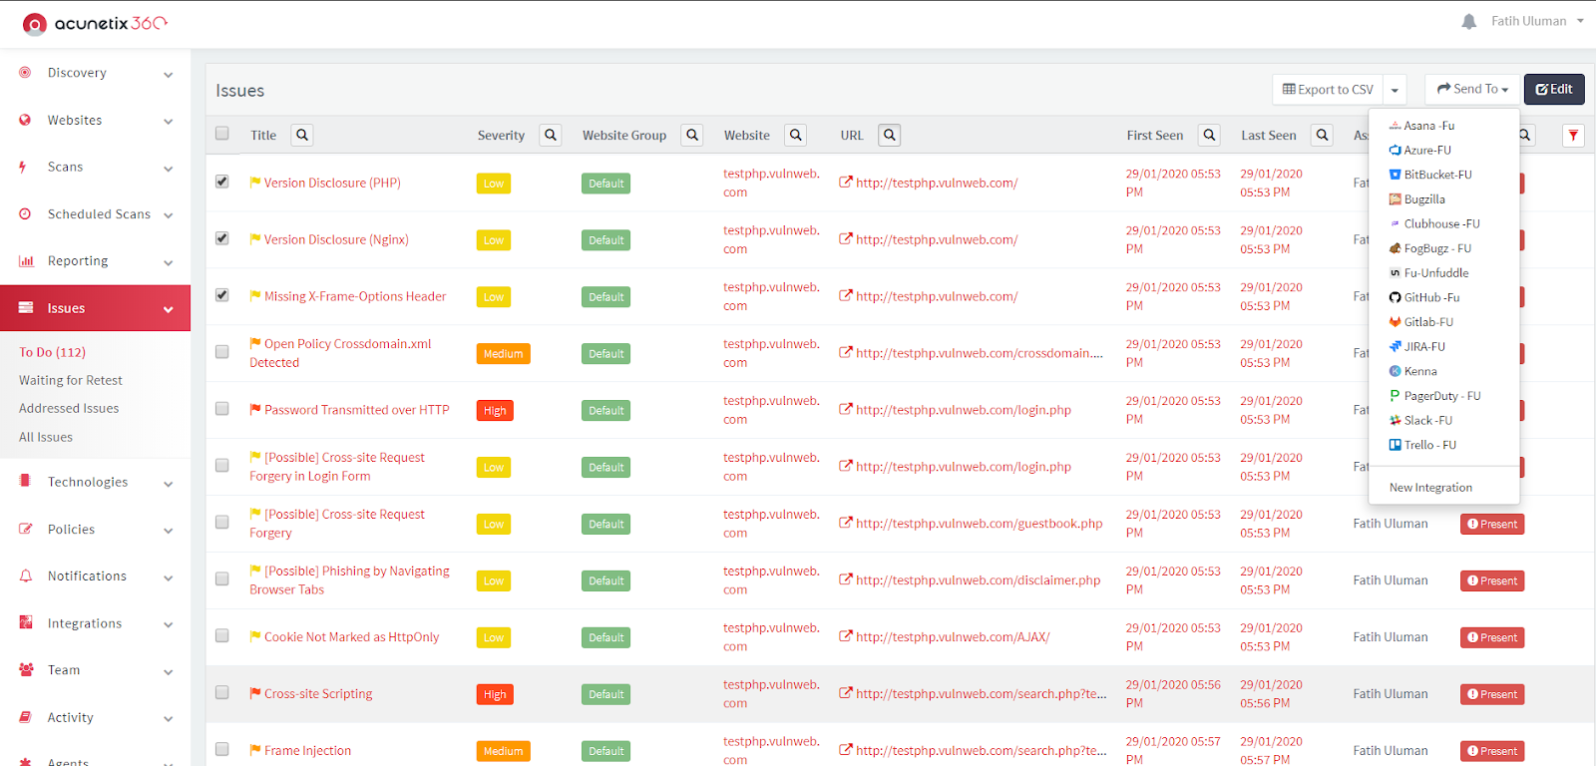Click the High severity badge on Cross-site Scripting

(495, 694)
